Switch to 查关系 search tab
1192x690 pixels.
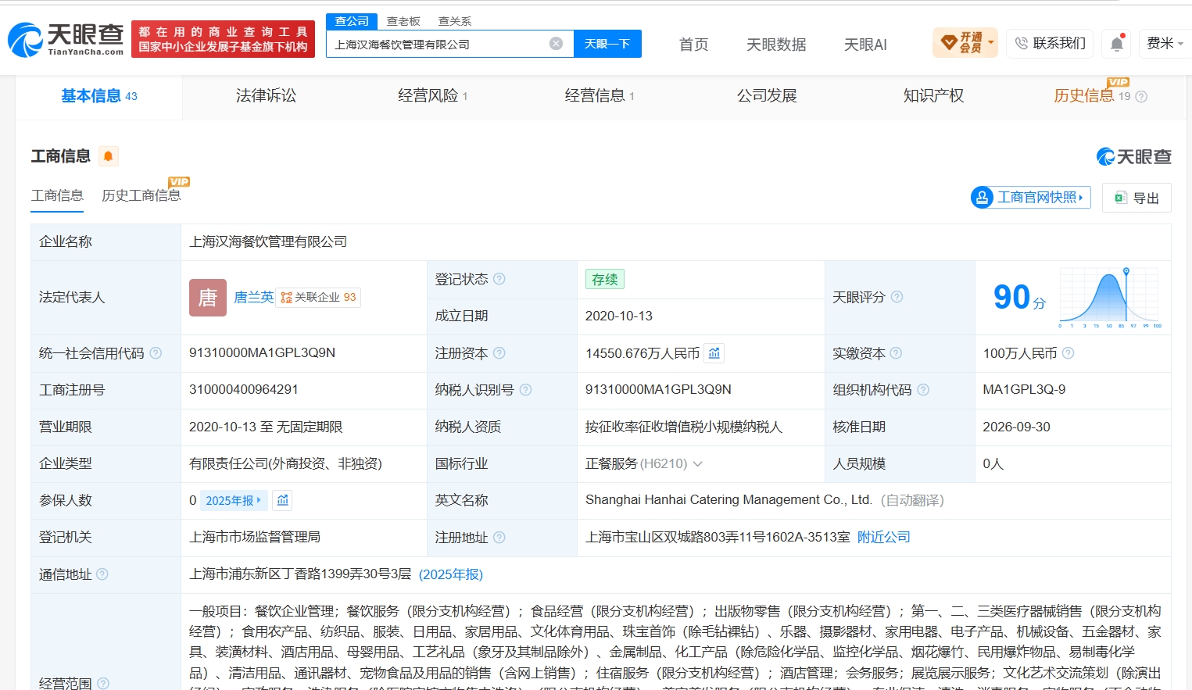click(x=455, y=21)
